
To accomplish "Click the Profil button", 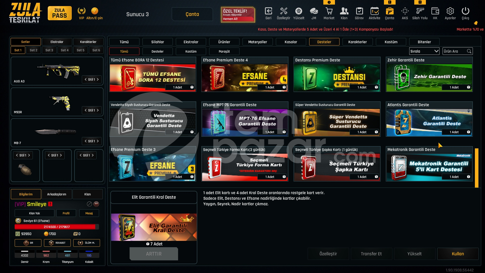I will 66,213.
